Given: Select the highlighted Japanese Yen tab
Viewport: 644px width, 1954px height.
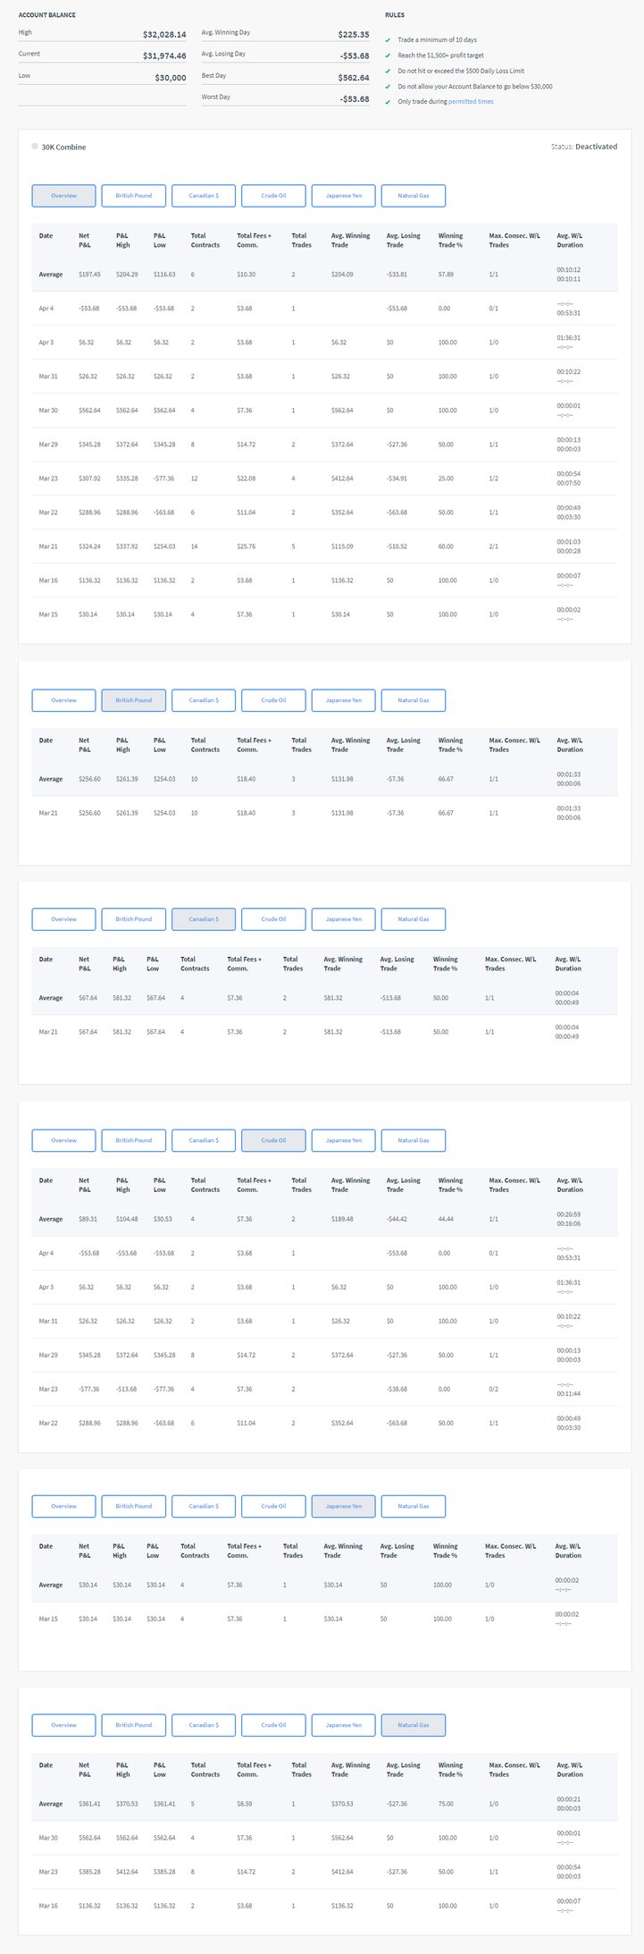Looking at the screenshot, I should point(343,1506).
